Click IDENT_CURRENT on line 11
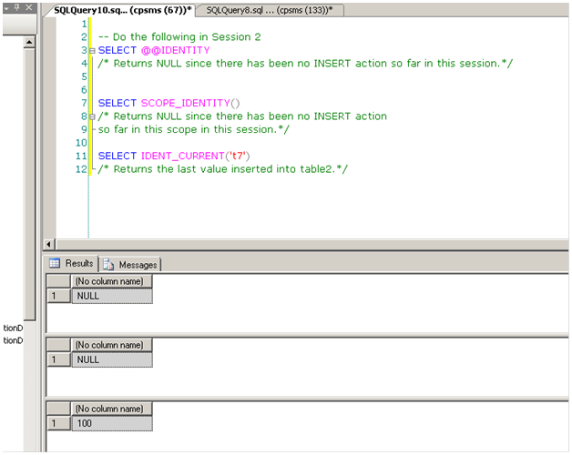 click(x=183, y=156)
